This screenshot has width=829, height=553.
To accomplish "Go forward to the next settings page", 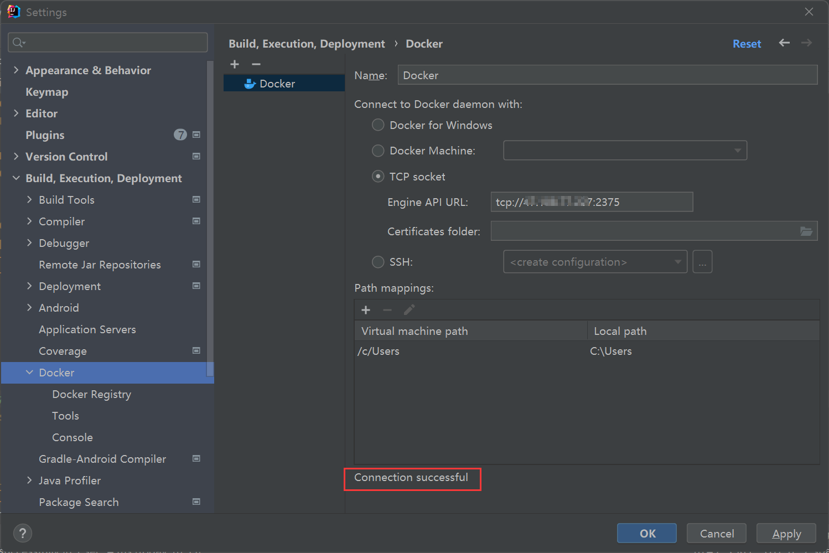I will 807,43.
